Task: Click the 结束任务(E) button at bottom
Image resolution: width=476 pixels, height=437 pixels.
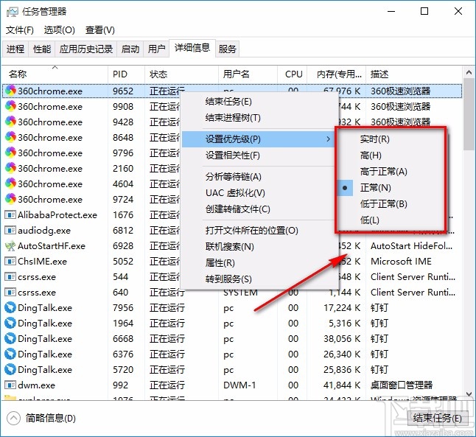Action: (437, 419)
